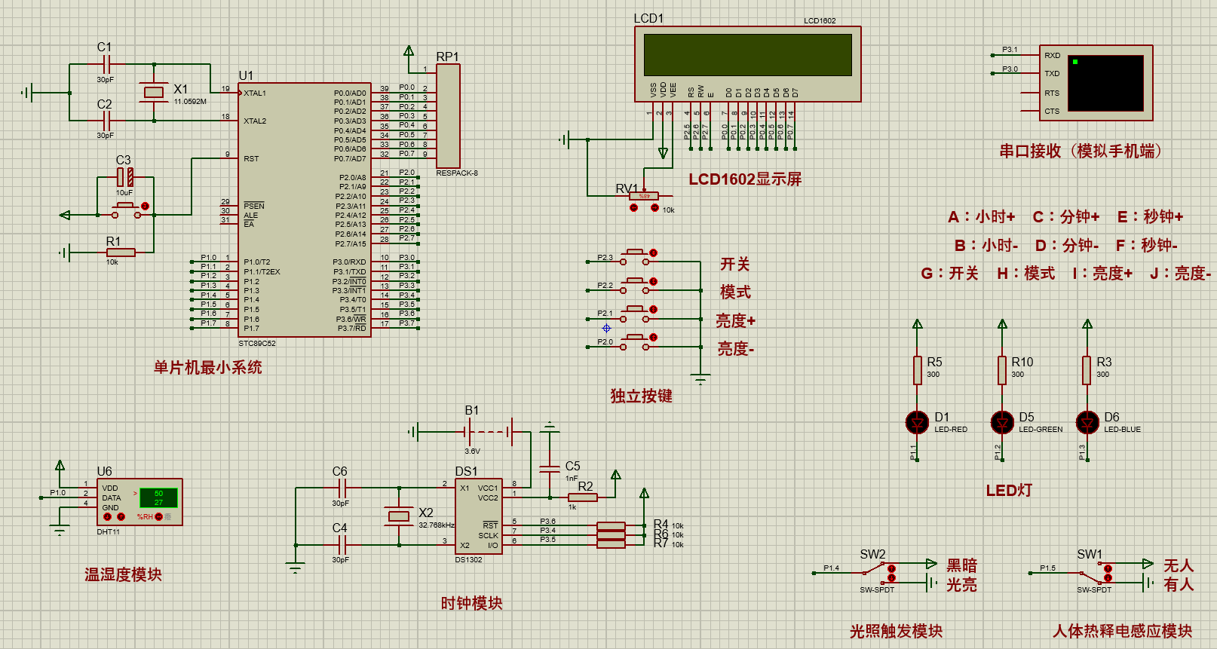Image resolution: width=1217 pixels, height=649 pixels.
Task: Select the D1 LED-RED component
Action: [x=917, y=423]
